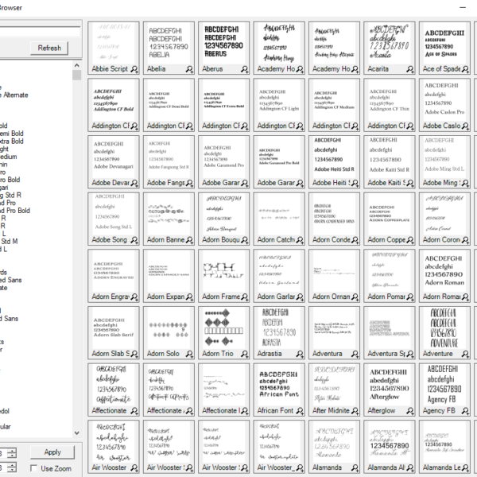Select the African Font thumbnail

pyautogui.click(x=279, y=389)
